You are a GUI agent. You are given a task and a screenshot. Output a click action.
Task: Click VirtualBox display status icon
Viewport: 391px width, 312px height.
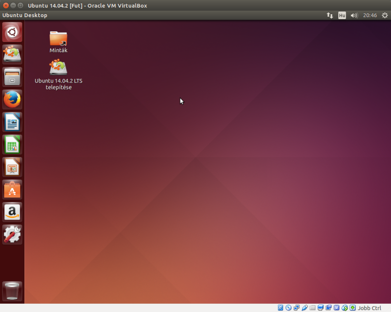point(321,308)
